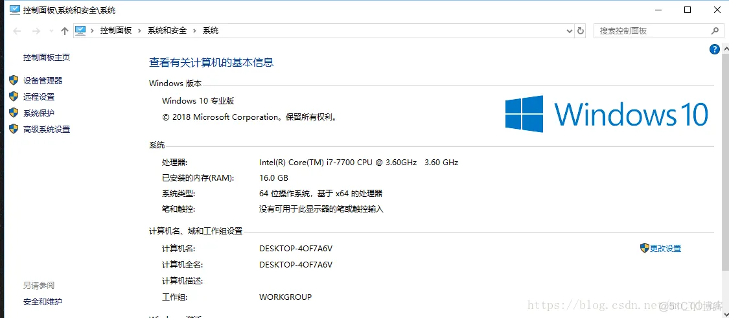Open help via blue question mark icon

pos(715,49)
